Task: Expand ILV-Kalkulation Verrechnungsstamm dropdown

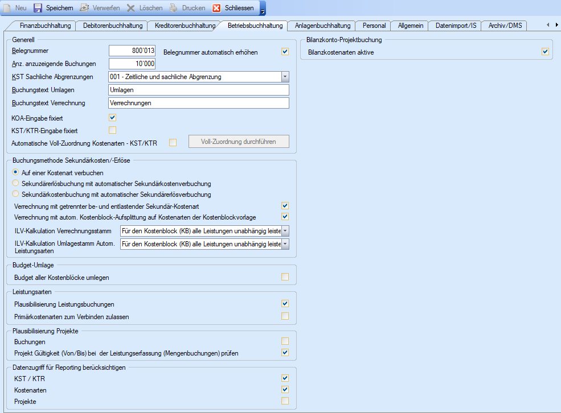Action: click(285, 230)
